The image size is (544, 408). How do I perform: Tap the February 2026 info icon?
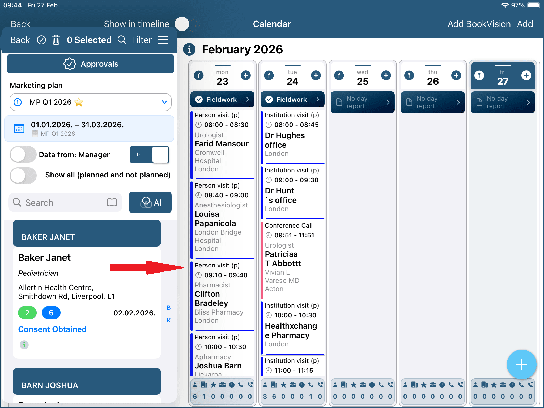pos(189,49)
